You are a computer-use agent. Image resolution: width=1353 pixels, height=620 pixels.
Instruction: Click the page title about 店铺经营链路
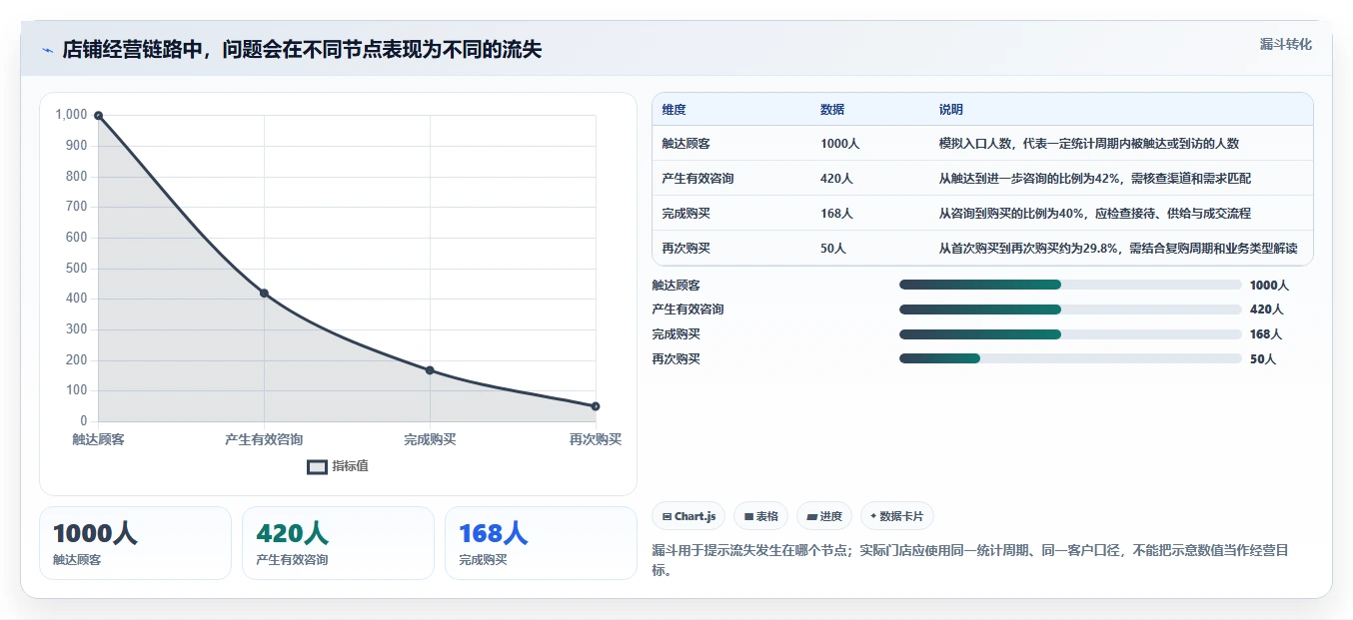pyautogui.click(x=302, y=50)
